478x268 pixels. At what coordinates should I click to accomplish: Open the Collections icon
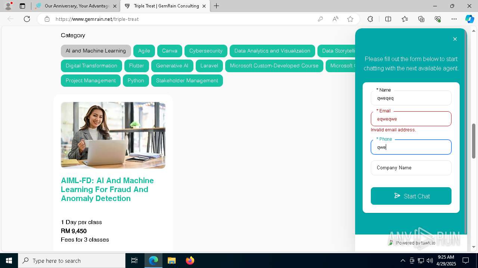point(421,19)
